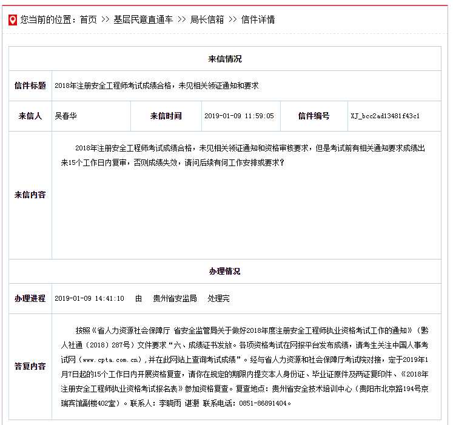The width and height of the screenshot is (453, 425).
Task: Click the 来信情况 section header
Action: [x=225, y=59]
